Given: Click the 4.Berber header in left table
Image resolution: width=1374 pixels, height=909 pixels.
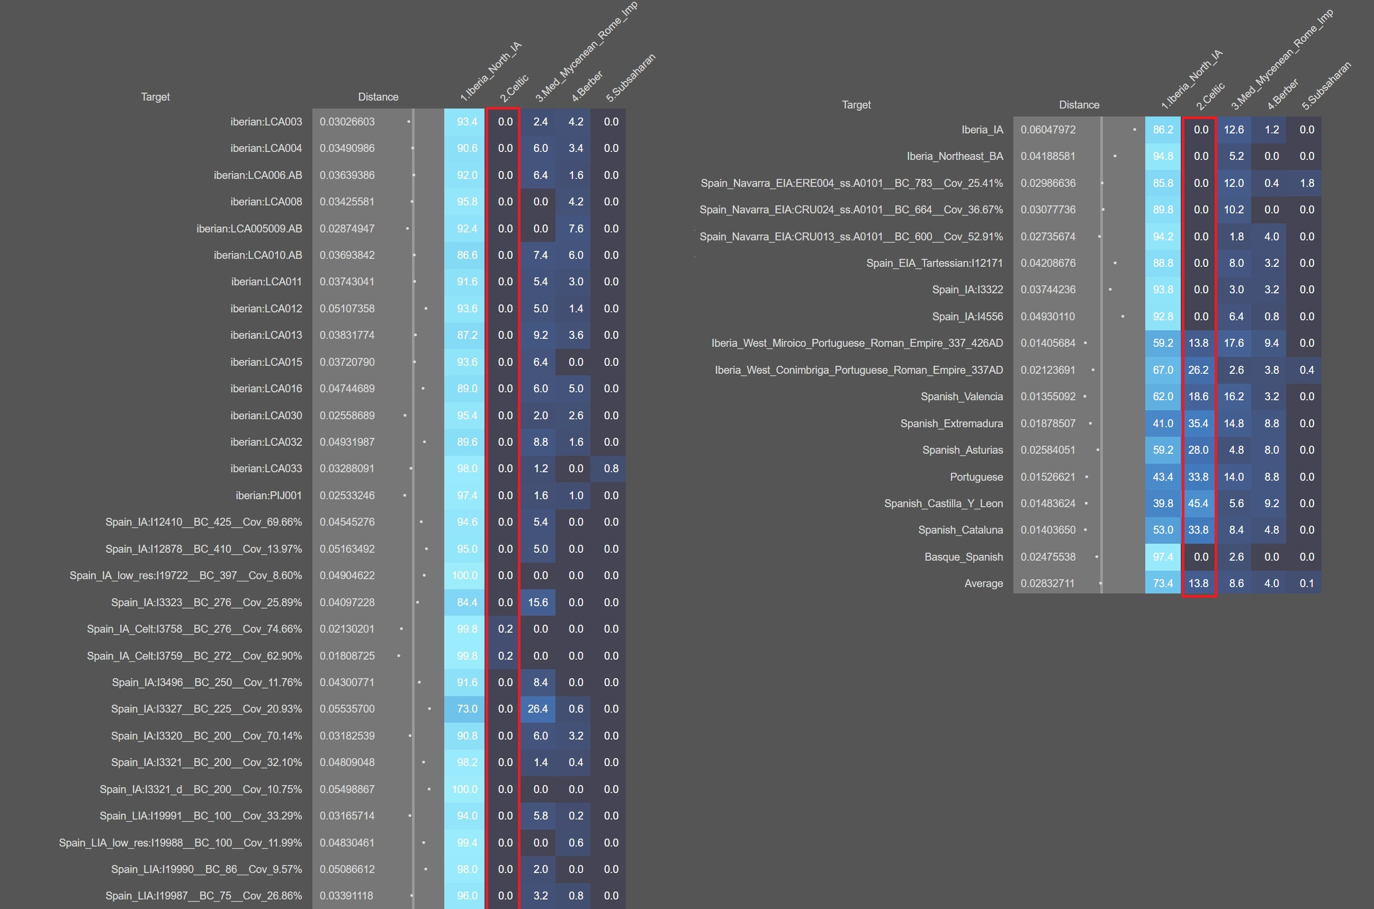Looking at the screenshot, I should [x=587, y=86].
